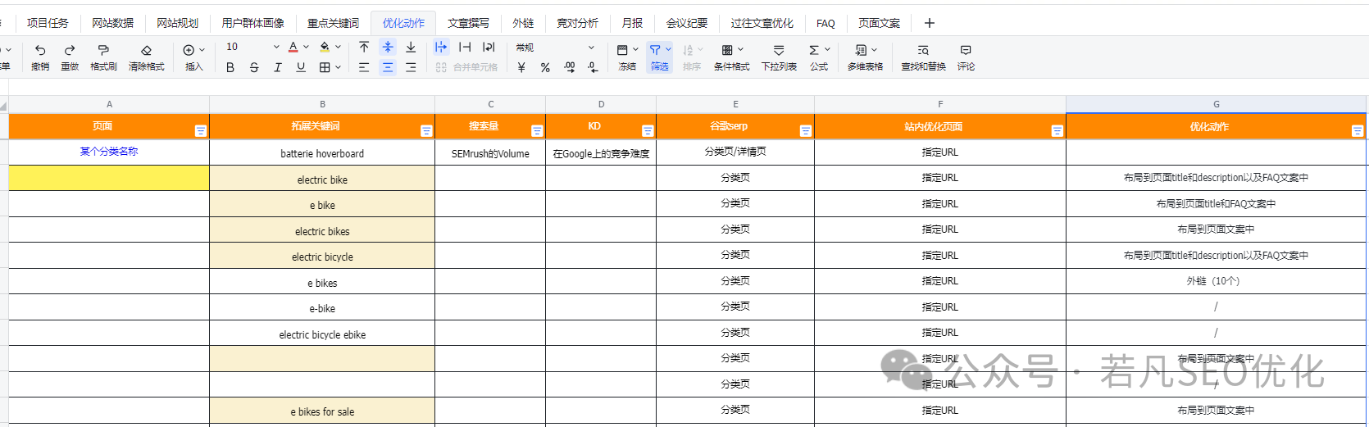Click the merge cells (合并单元格) button
Viewport: 1369px width, 427px height.
466,67
